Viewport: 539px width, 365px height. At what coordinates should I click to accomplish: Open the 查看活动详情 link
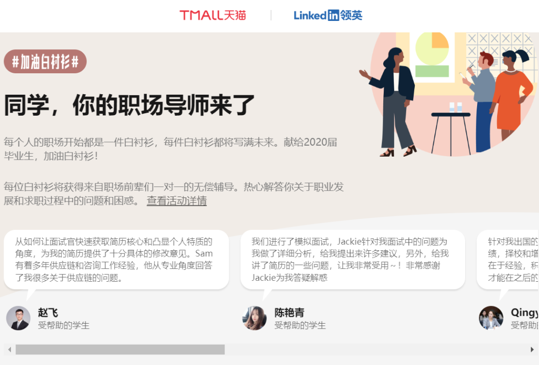point(177,200)
